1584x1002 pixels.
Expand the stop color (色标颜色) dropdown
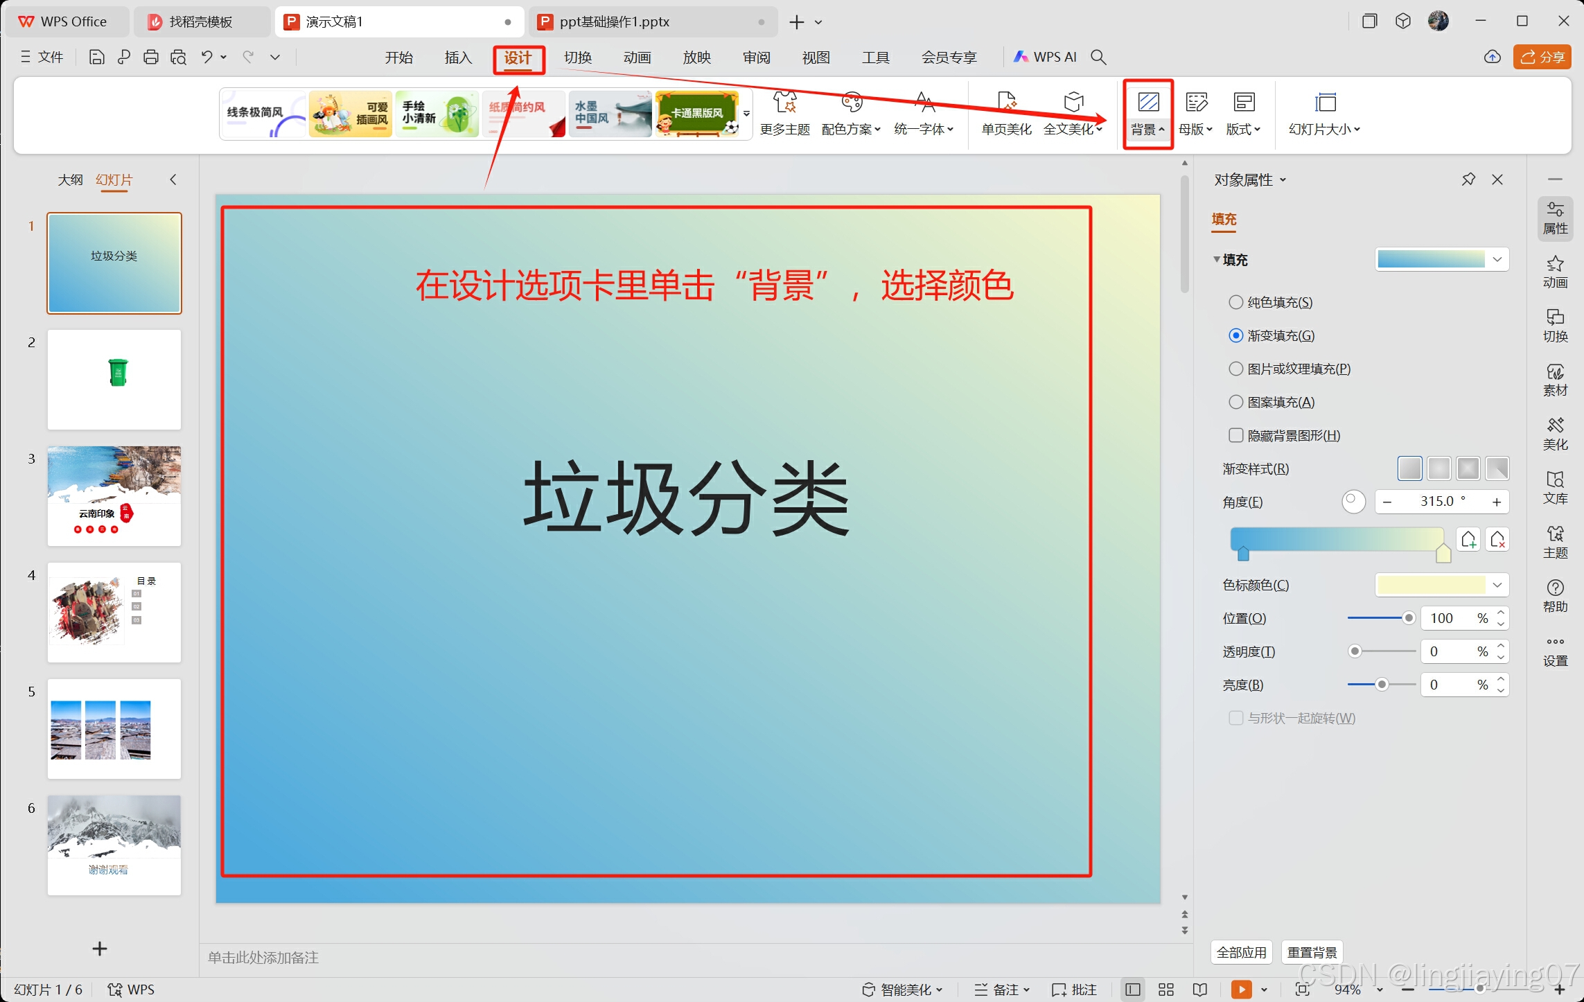point(1497,585)
